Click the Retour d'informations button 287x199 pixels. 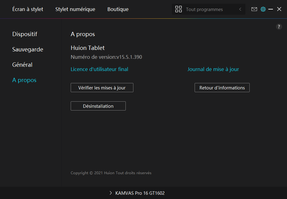(222, 88)
